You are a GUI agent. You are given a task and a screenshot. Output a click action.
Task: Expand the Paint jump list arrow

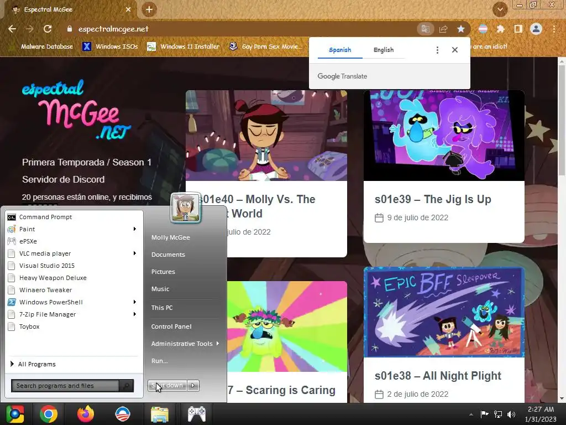135,229
